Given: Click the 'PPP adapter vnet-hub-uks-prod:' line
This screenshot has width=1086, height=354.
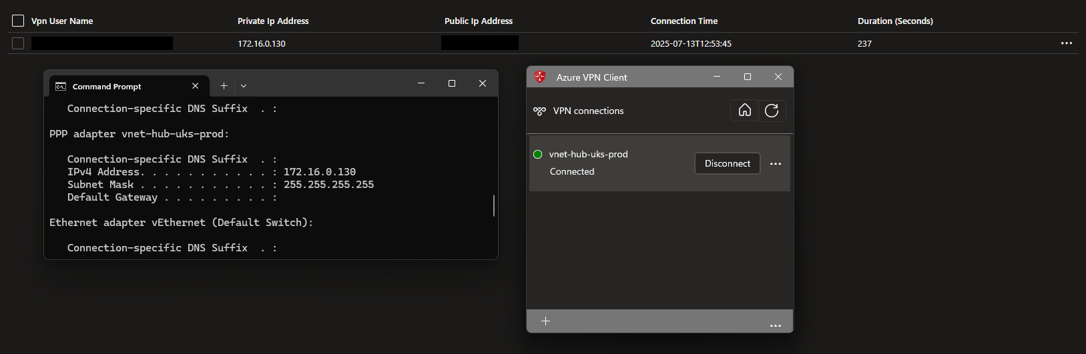Looking at the screenshot, I should pos(139,134).
